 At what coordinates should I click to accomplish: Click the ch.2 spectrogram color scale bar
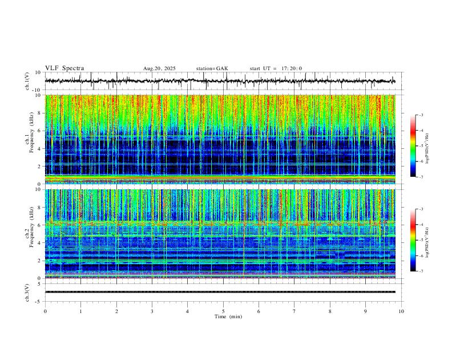pos(413,240)
